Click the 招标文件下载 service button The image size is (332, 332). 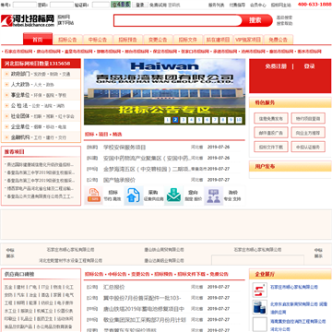click(x=271, y=147)
